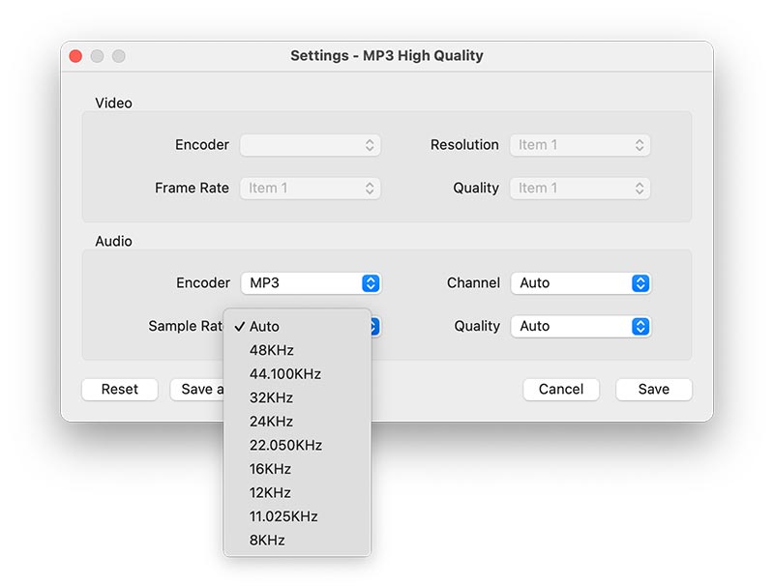Image resolution: width=774 pixels, height=586 pixels.
Task: Open the video Resolution dropdown
Action: point(580,144)
